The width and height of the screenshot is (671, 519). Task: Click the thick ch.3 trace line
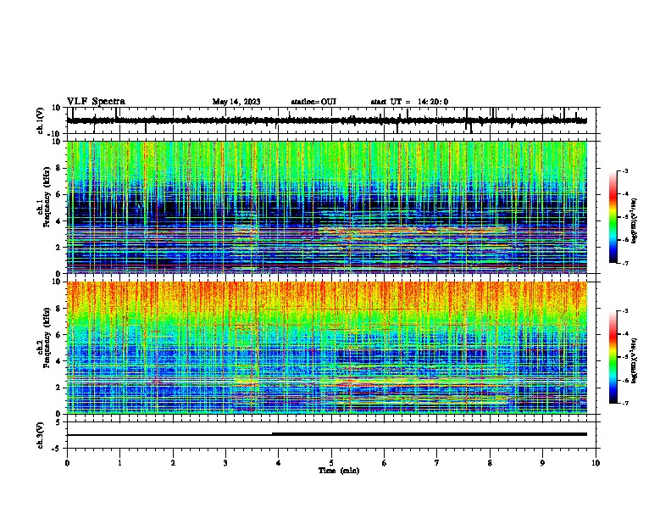pos(430,434)
